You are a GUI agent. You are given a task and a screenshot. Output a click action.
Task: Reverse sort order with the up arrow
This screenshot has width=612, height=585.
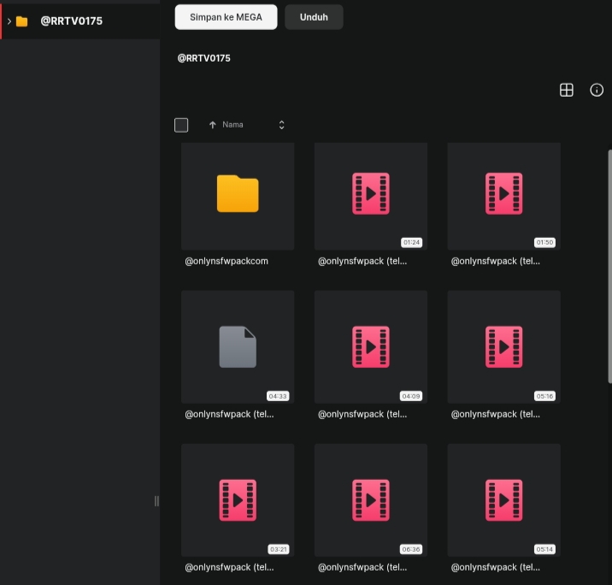point(212,125)
